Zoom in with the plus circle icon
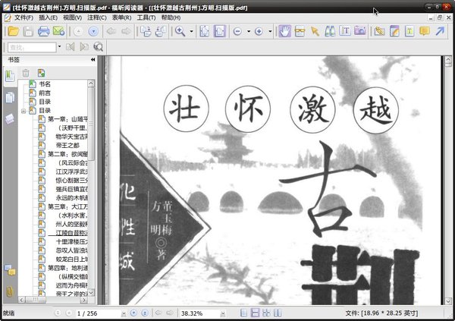The image size is (455, 321). tap(259, 31)
